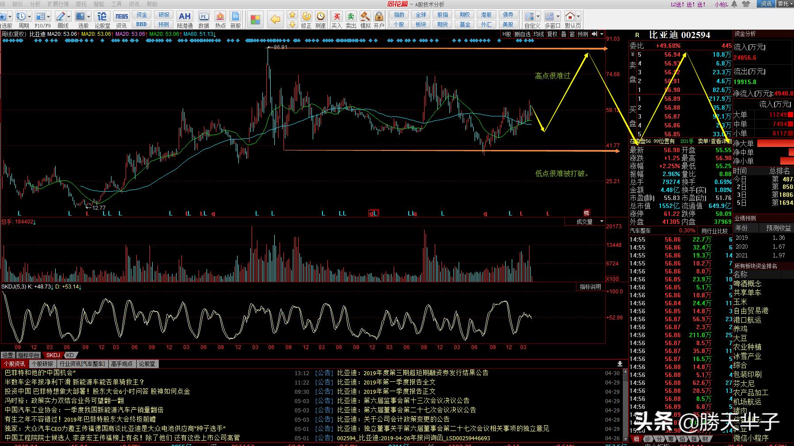Expand the 成交量 indicator dropdown
Screen dimensions: 794x446
pyautogui.click(x=602, y=221)
